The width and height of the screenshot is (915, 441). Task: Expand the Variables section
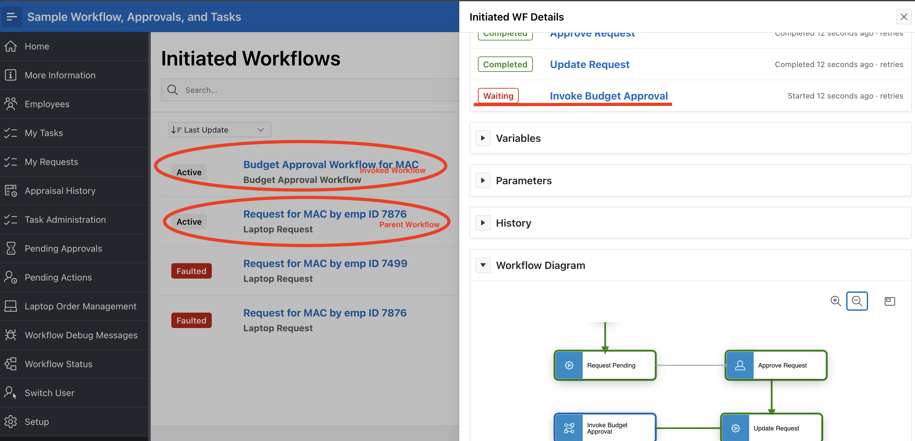483,138
